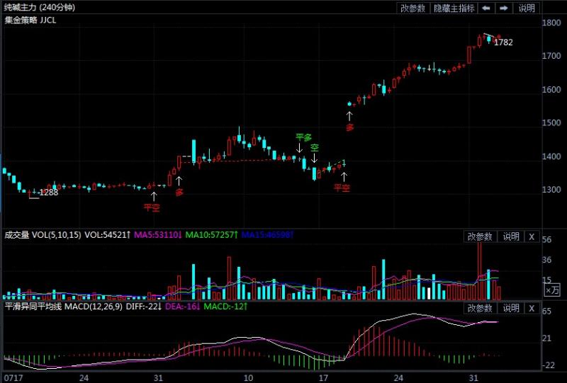Select the chart title 纯碱主力 (240分钟)

pos(40,7)
